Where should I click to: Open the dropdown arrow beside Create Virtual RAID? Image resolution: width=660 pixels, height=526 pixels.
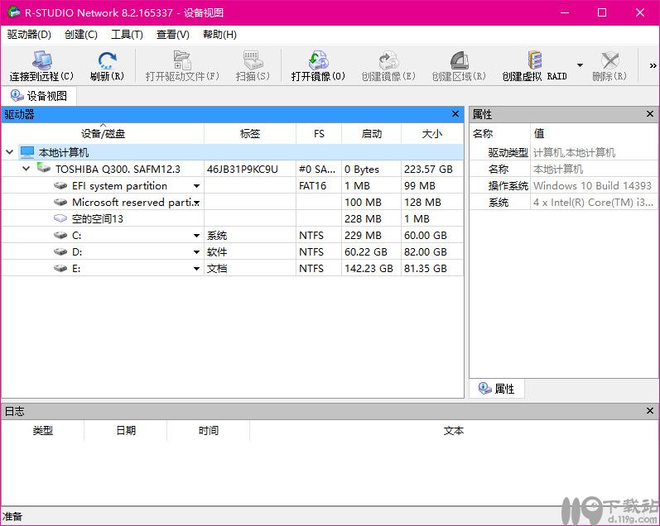(x=580, y=65)
